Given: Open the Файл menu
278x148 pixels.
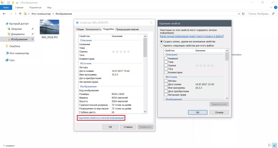Looking at the screenshot, I should point(6,7).
